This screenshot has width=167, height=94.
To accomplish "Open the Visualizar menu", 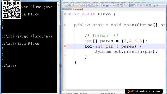I will (x=87, y=3).
